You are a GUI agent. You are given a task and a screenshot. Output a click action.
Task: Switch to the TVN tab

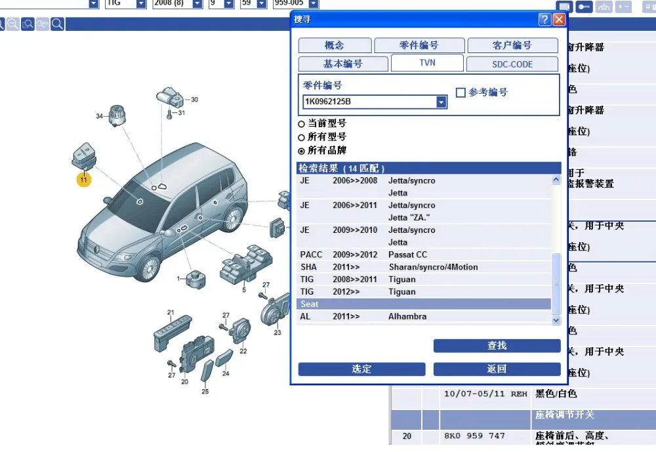pos(427,63)
